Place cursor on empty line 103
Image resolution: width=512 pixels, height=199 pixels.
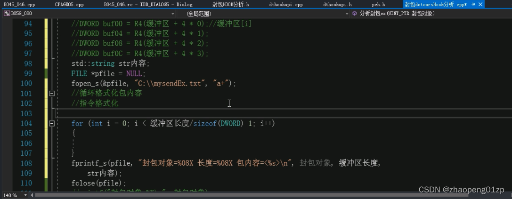284,113
